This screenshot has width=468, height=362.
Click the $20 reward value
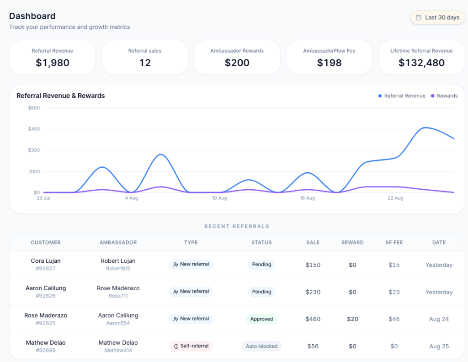point(352,319)
